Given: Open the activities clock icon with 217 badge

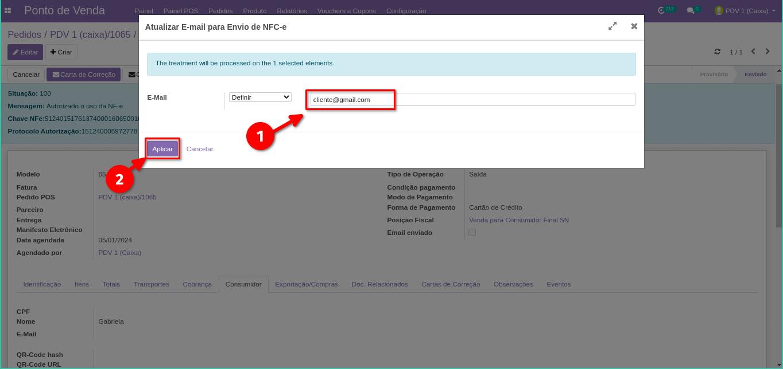Looking at the screenshot, I should [x=662, y=10].
